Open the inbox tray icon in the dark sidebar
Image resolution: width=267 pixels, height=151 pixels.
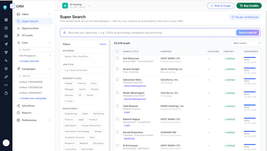coord(6,36)
